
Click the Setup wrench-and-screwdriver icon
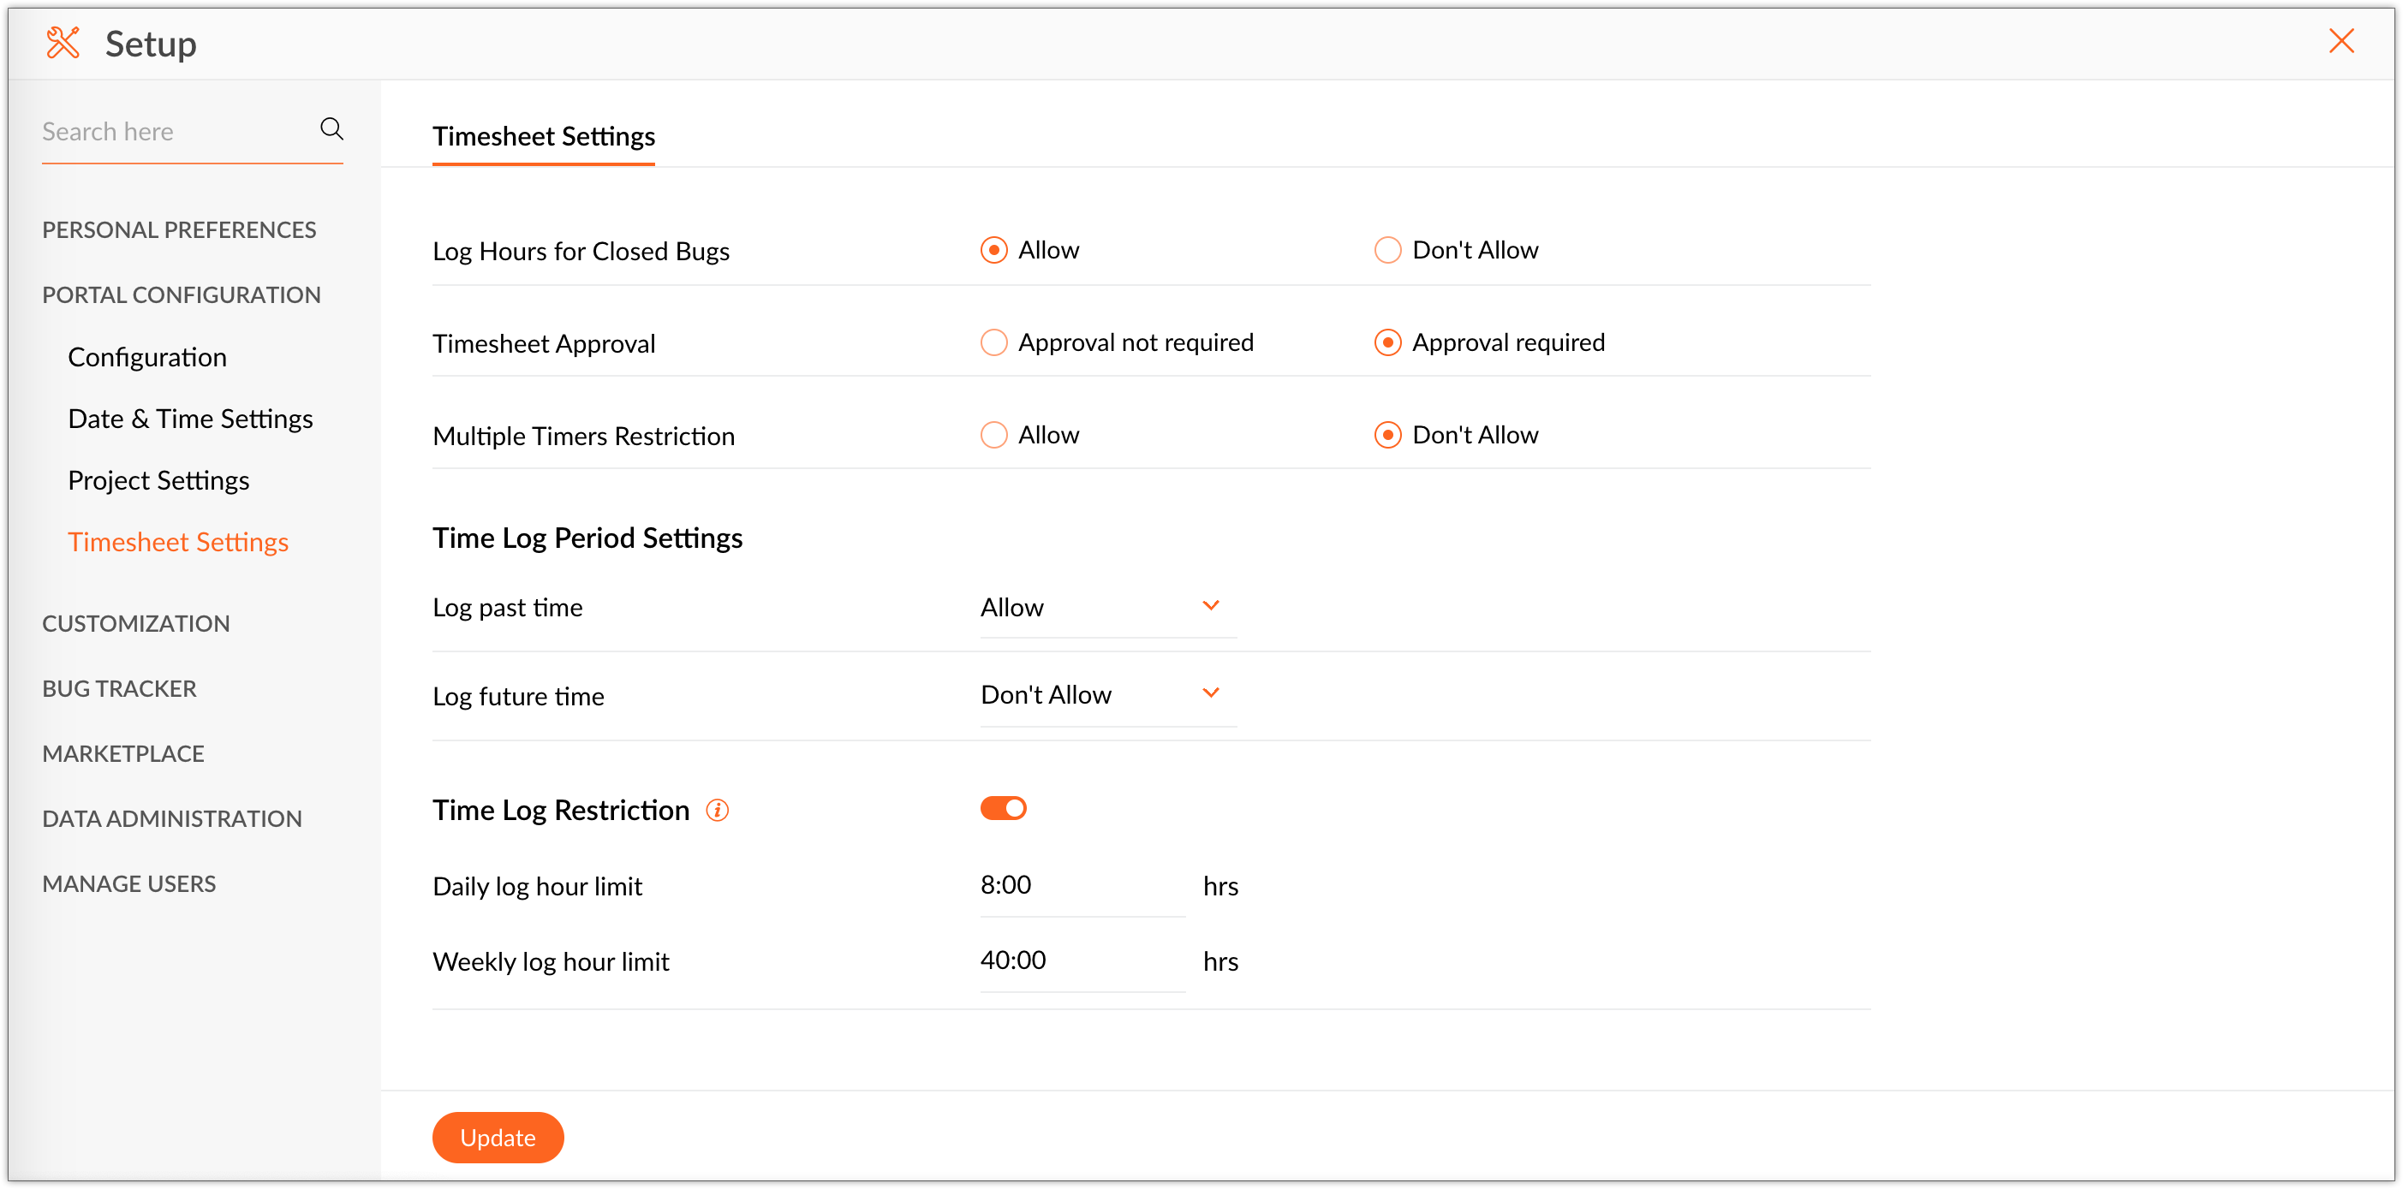pos(63,43)
